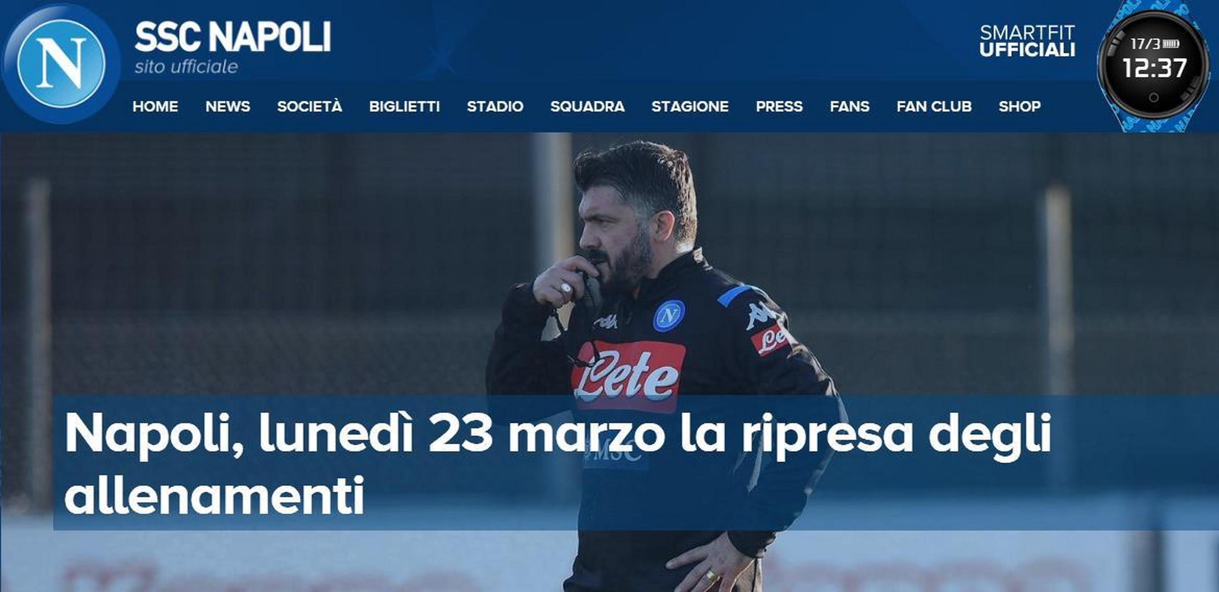This screenshot has height=592, width=1219.
Task: Click the SSC NAPOLI site title
Action: point(233,37)
